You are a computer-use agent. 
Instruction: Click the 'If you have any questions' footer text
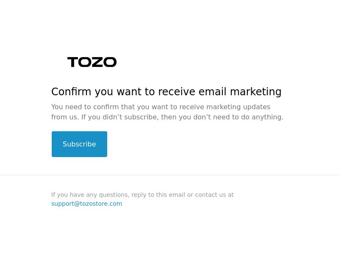(x=142, y=195)
